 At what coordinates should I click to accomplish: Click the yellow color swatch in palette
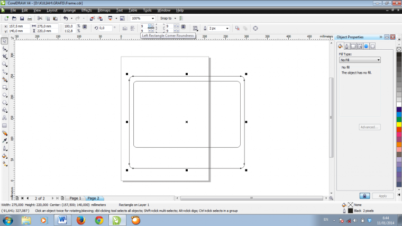(x=399, y=124)
